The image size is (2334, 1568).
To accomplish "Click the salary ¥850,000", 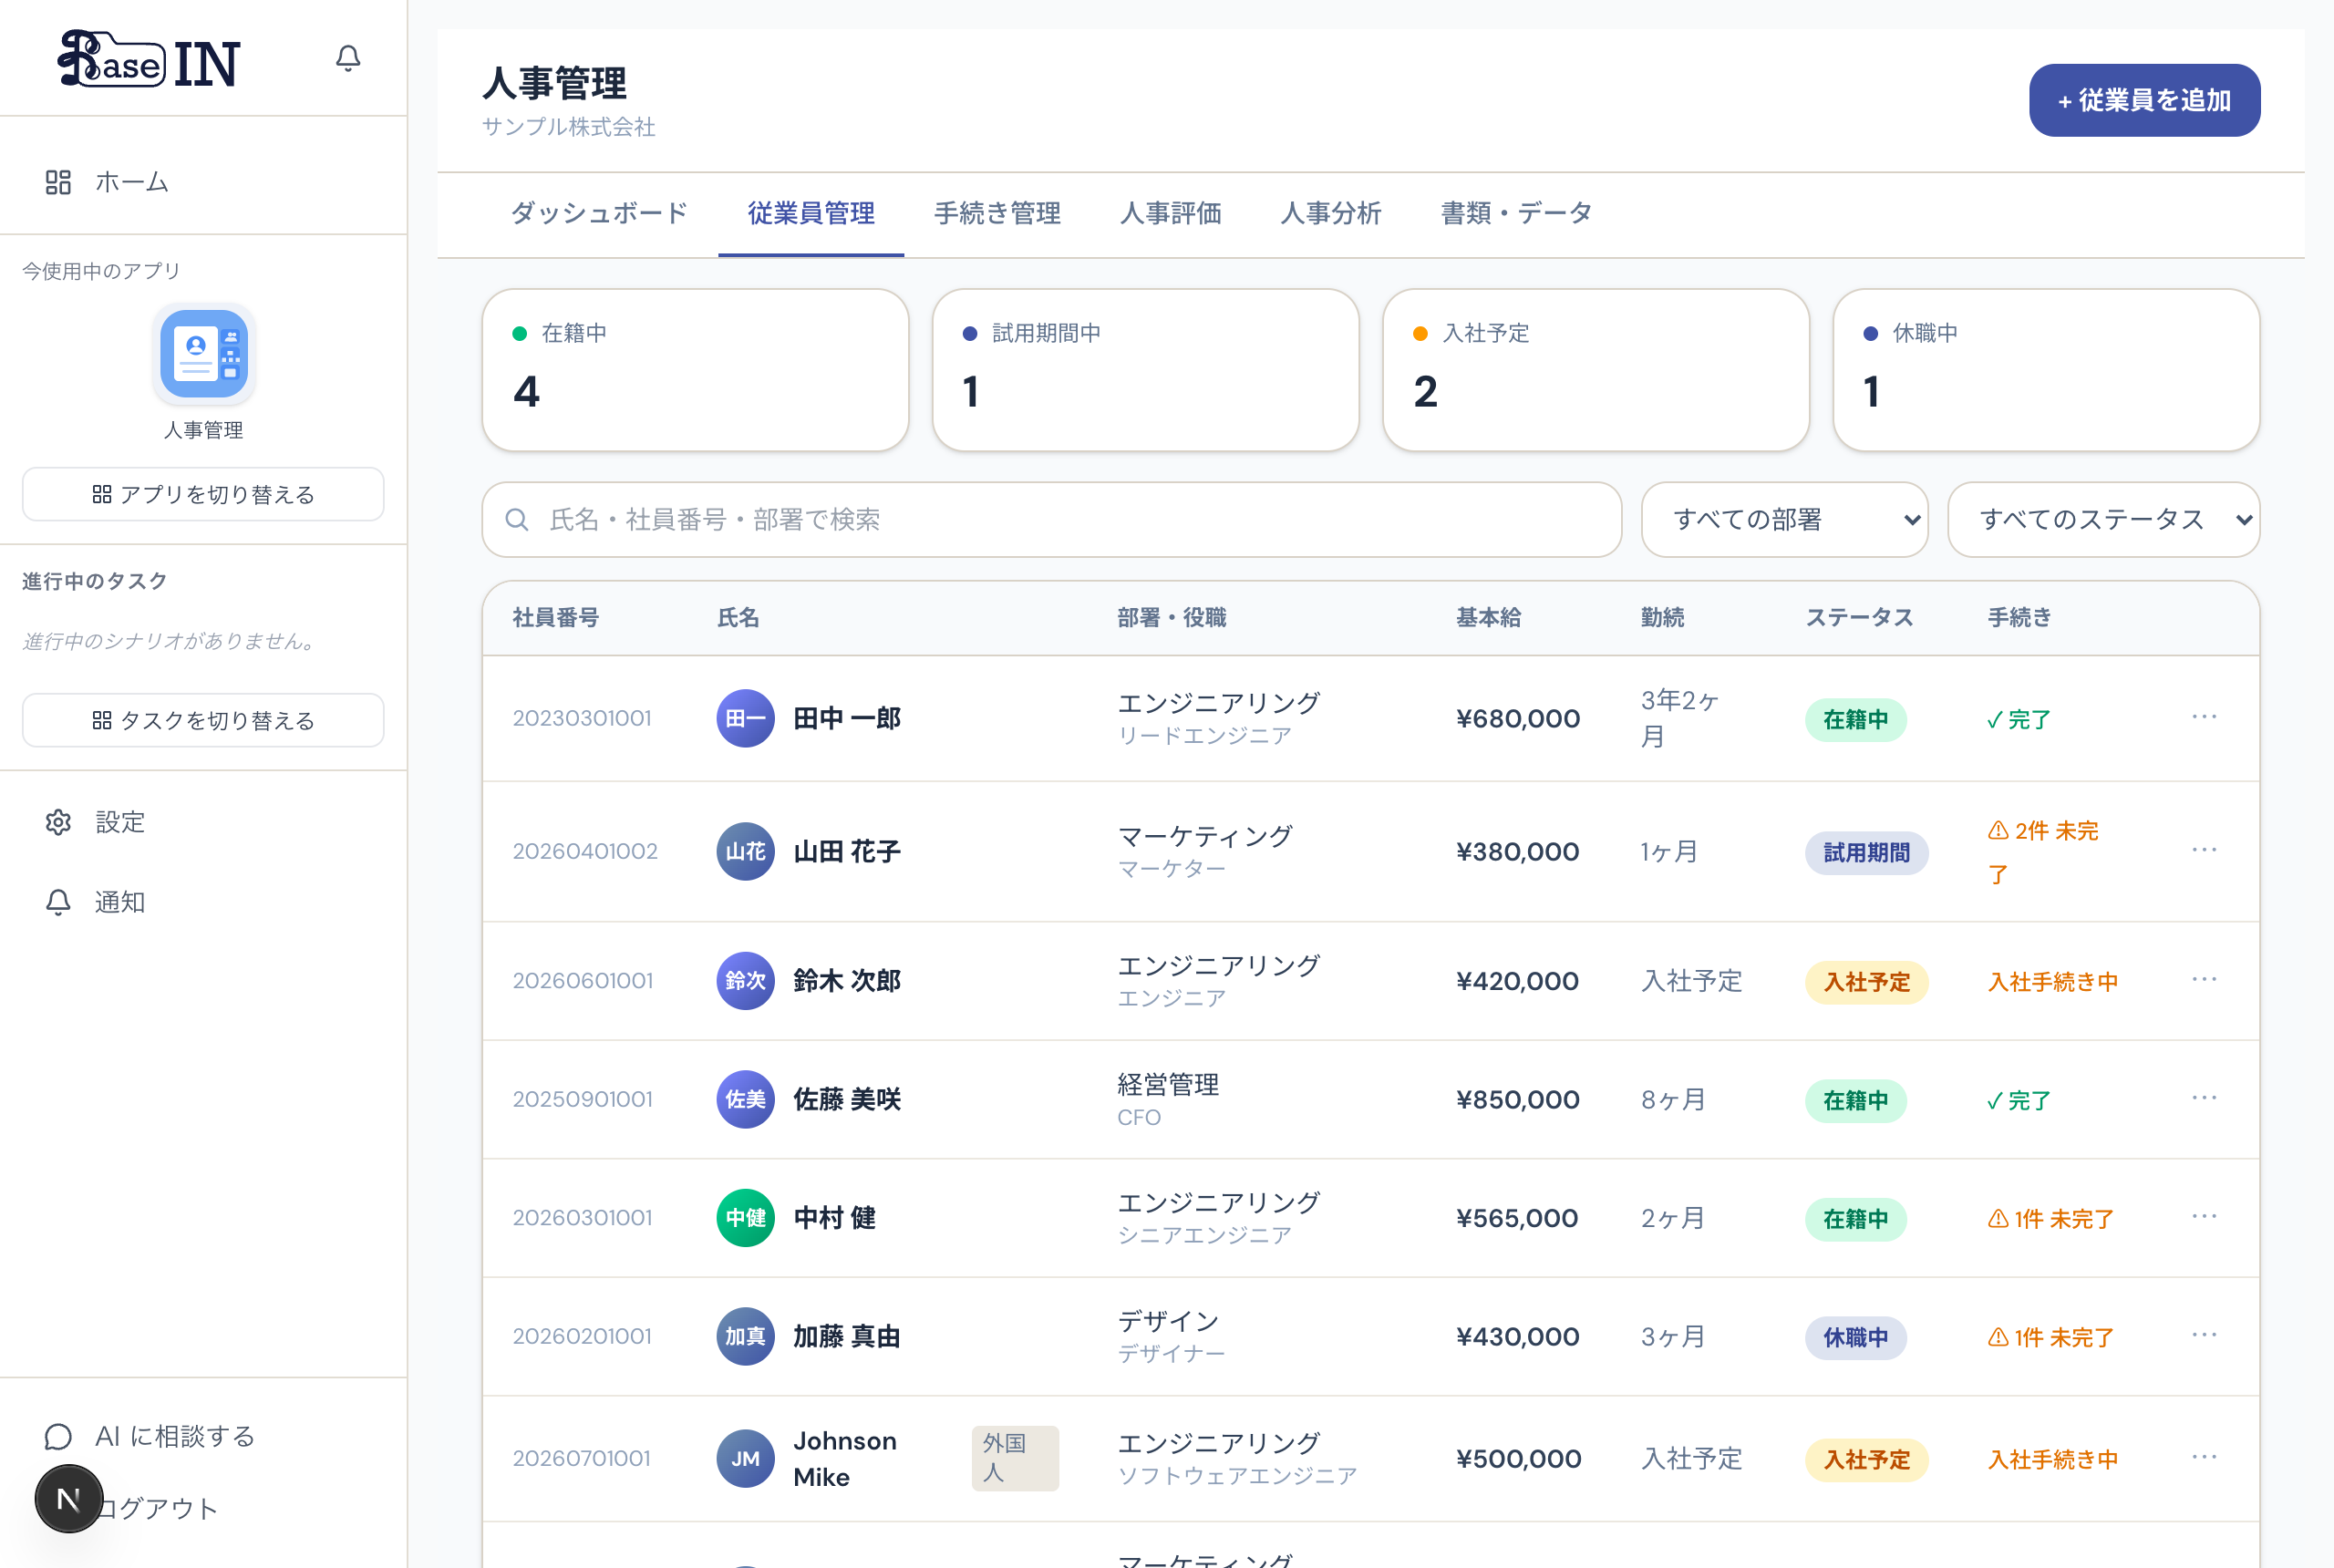I will coord(1517,1099).
